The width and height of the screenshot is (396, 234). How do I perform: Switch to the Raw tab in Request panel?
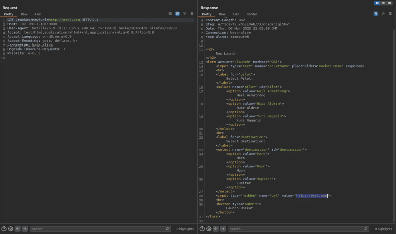point(24,14)
